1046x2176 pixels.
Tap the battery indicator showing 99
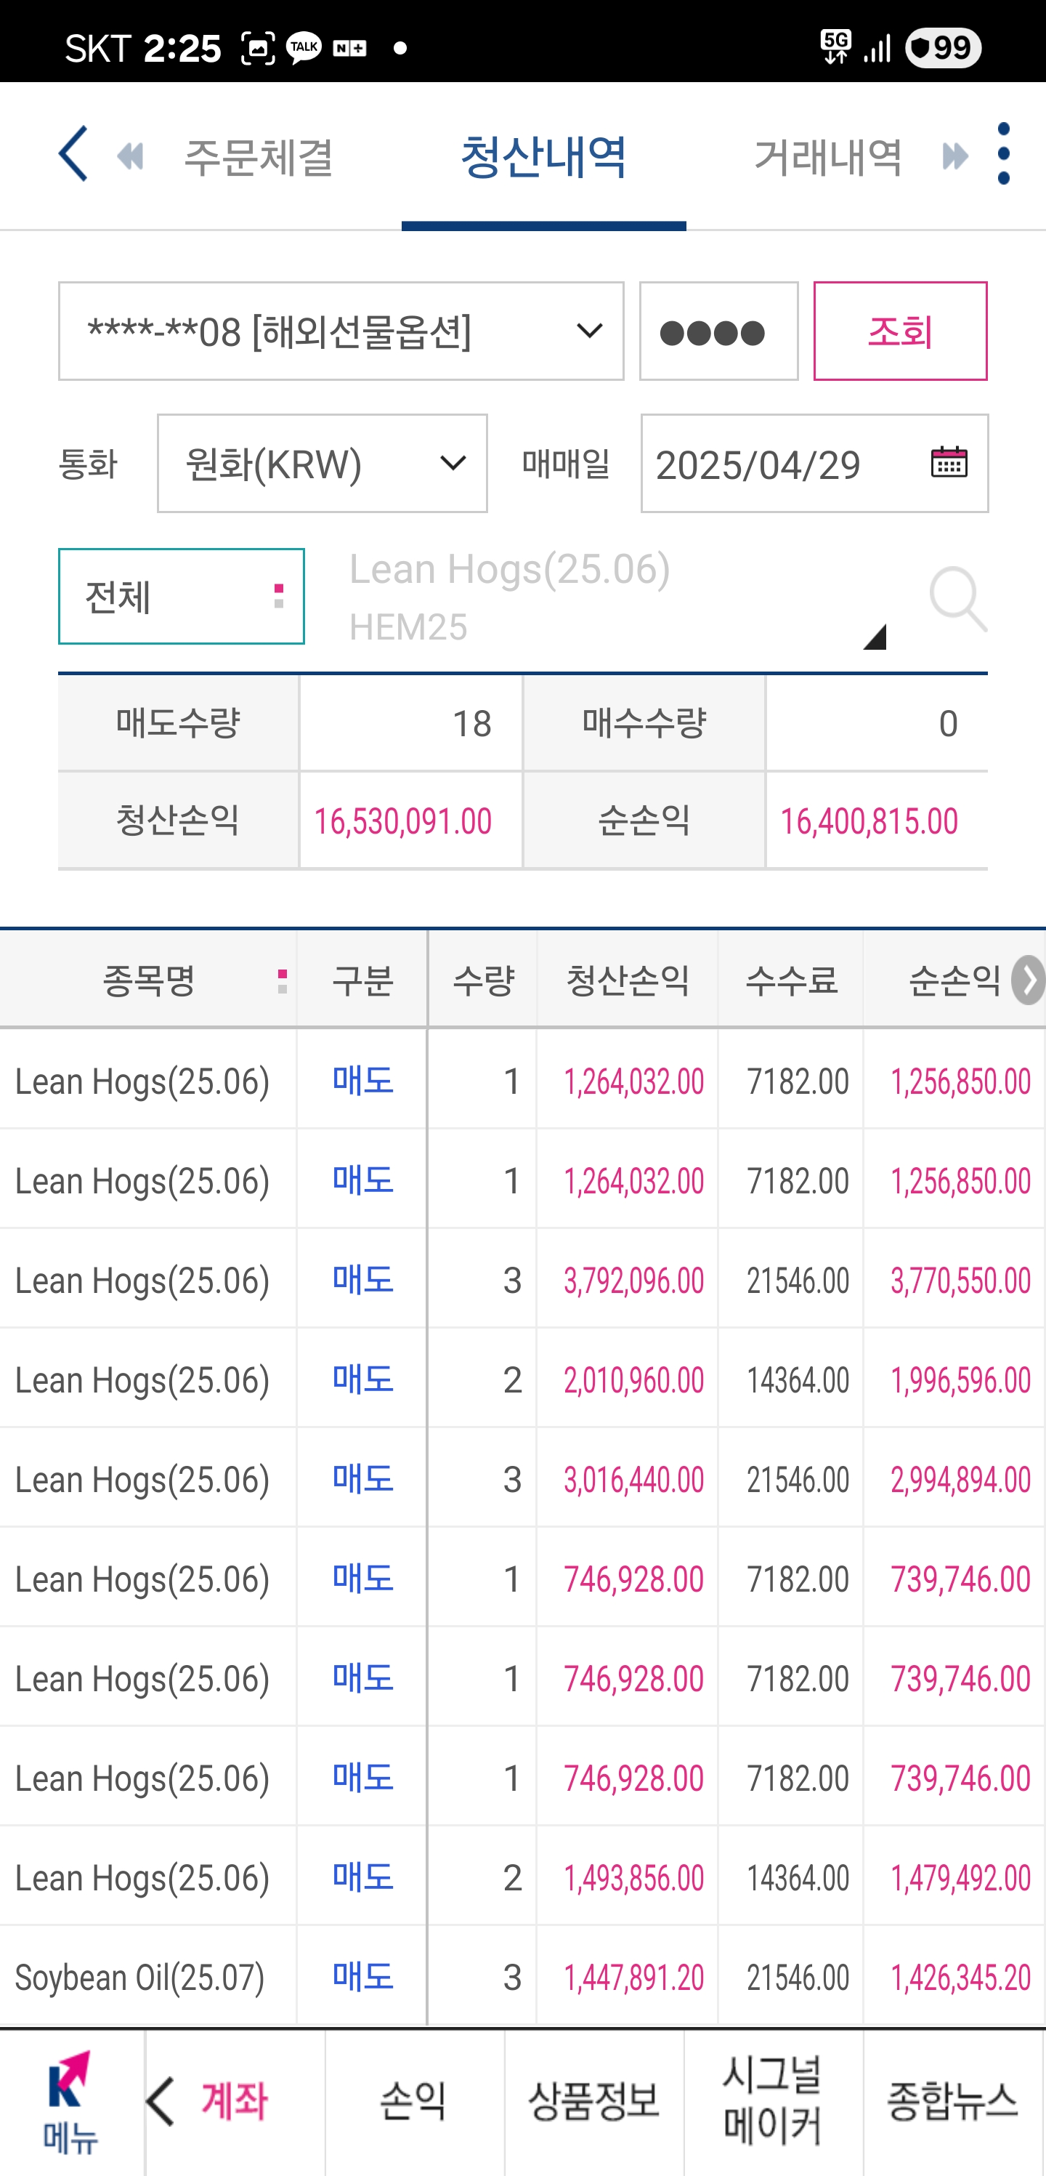pos(943,47)
